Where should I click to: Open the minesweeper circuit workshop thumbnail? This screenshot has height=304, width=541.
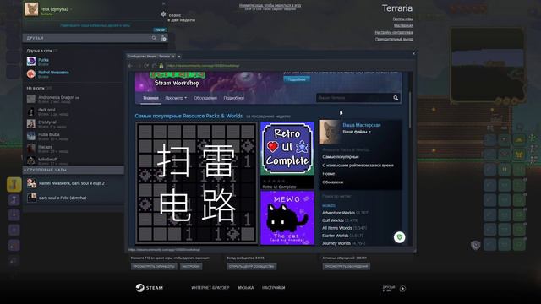tap(196, 183)
